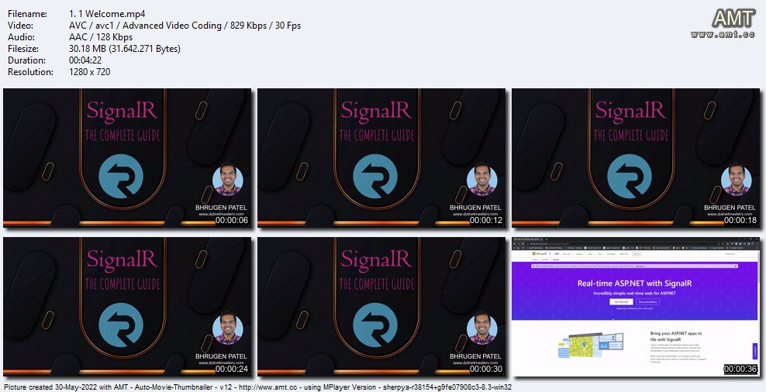Viewport: 766px width, 392px height.
Task: Click the instructor avatar in the 00:00:24 frame
Action: (x=228, y=329)
